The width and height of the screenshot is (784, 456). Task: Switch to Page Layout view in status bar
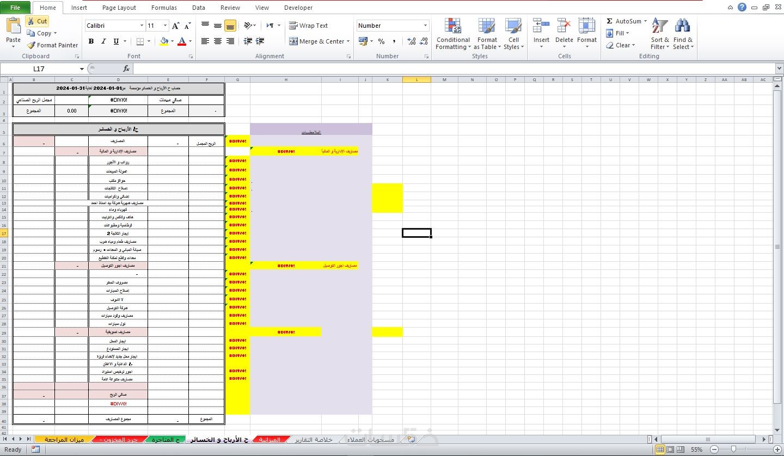coord(670,449)
